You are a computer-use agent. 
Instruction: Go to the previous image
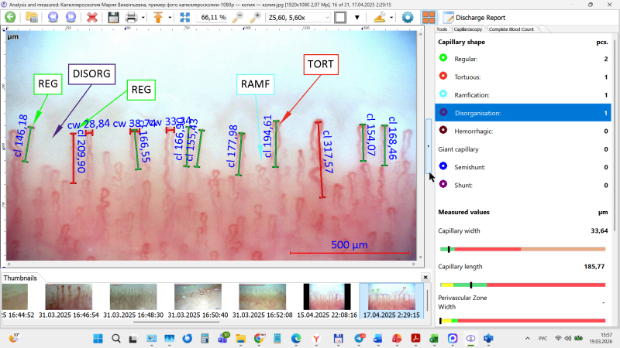click(53, 17)
